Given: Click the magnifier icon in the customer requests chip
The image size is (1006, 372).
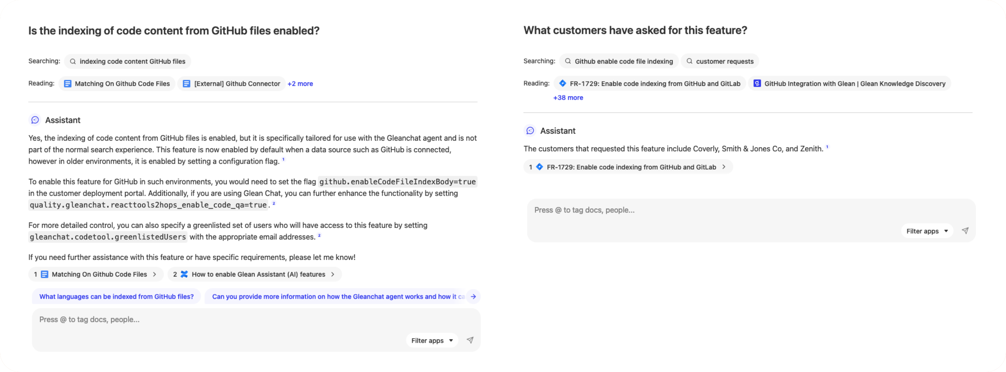Looking at the screenshot, I should click(x=690, y=61).
